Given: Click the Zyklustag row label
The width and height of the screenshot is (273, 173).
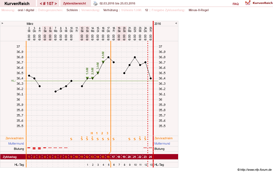Looking at the screenshot, I should pos(9,157).
